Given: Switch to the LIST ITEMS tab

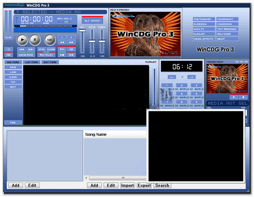Looking at the screenshot, I should pos(32,62).
